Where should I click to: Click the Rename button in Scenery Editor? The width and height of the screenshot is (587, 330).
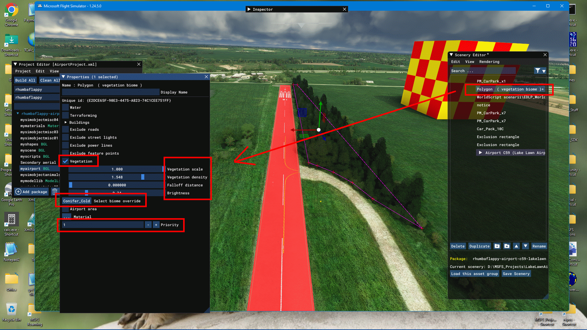(x=539, y=246)
